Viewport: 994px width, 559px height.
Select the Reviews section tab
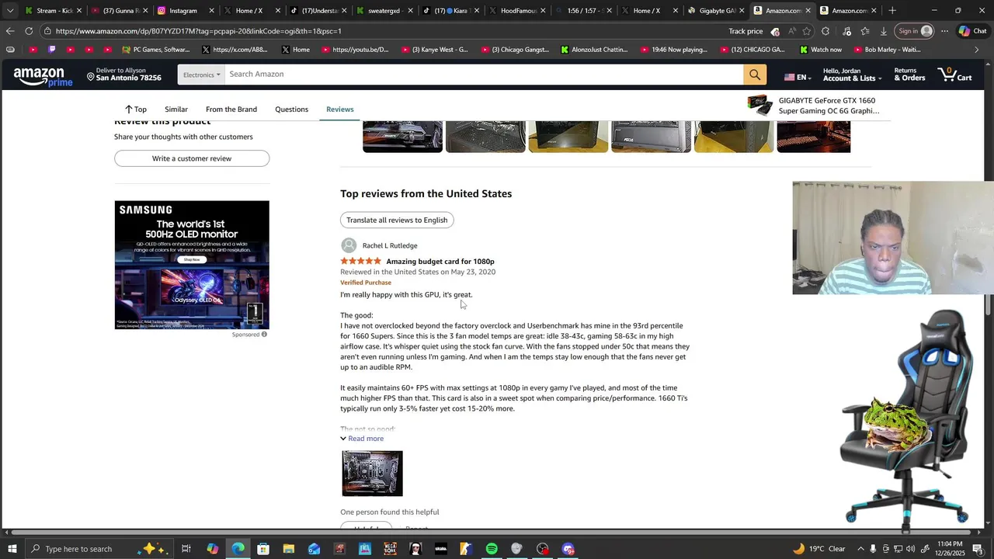[x=339, y=109]
